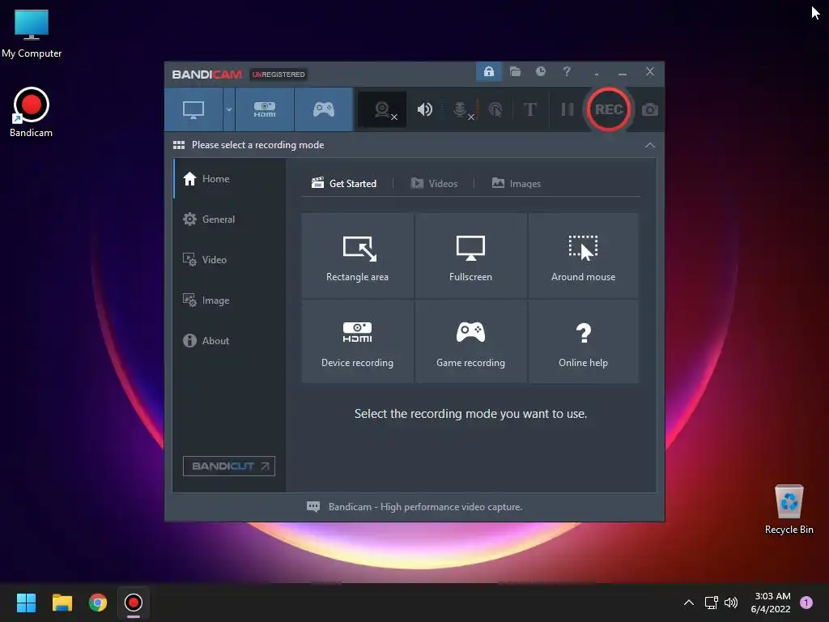
Task: Open the notification badge in the tray
Action: (x=806, y=603)
